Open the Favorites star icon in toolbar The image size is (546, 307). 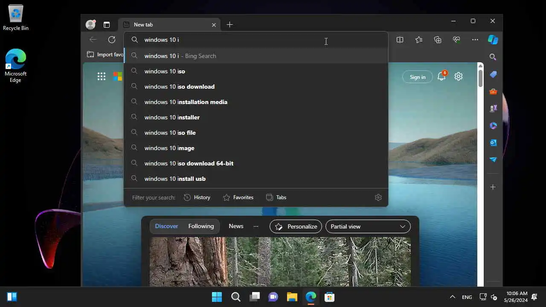click(x=419, y=40)
